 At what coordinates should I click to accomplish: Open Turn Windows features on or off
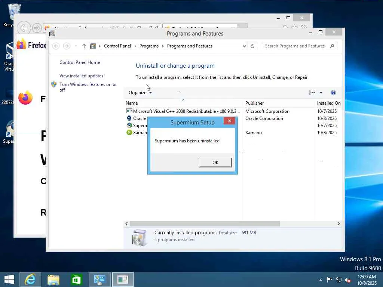(88, 87)
